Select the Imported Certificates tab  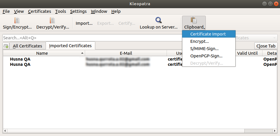70,46
